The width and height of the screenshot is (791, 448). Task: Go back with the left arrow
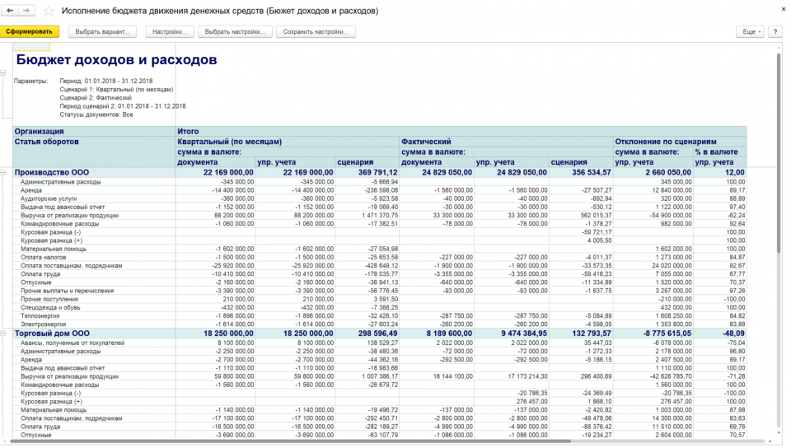(10, 10)
